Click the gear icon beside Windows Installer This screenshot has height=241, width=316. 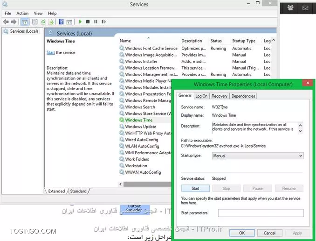pyautogui.click(x=122, y=61)
